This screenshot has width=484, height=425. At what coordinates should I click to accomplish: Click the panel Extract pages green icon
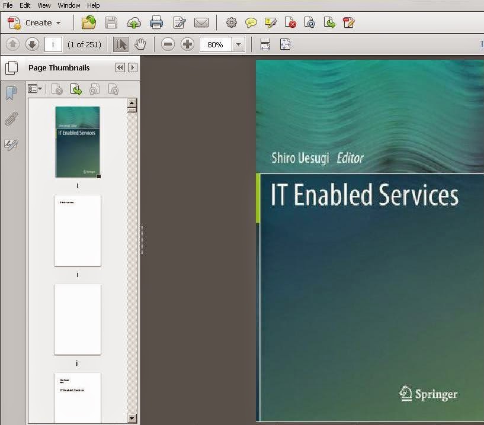coord(76,89)
